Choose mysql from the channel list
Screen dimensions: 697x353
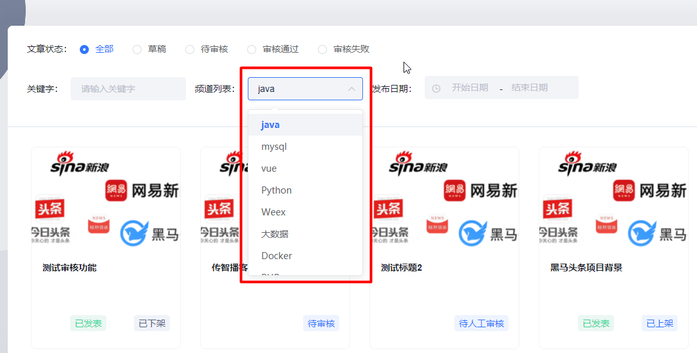coord(306,147)
